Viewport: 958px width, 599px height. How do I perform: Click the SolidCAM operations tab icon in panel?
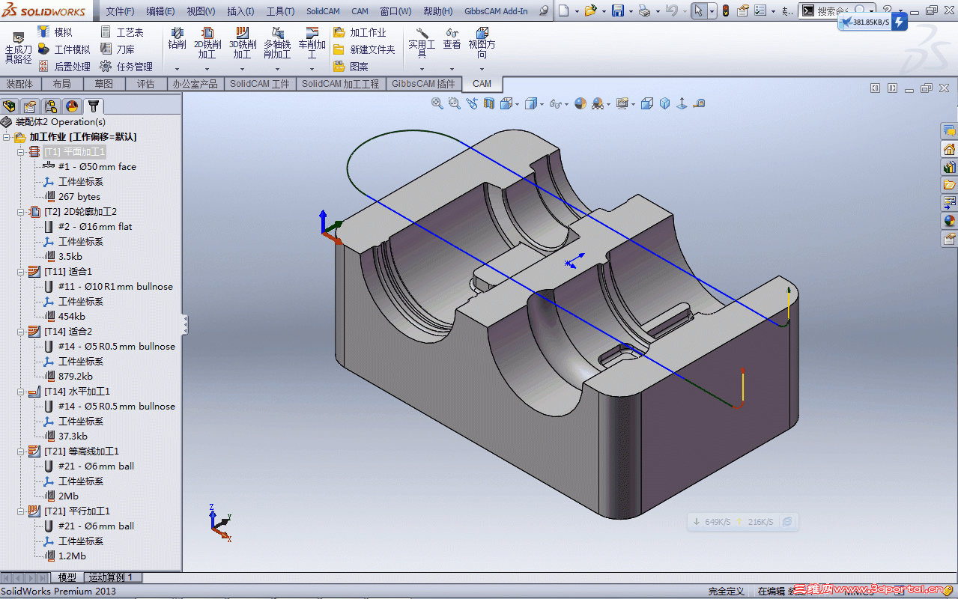93,106
